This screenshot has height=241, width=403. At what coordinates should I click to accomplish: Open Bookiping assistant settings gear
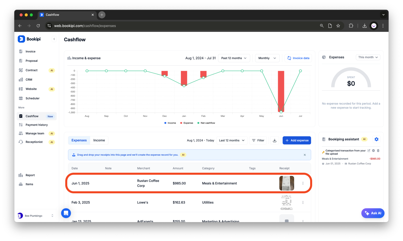tap(376, 139)
